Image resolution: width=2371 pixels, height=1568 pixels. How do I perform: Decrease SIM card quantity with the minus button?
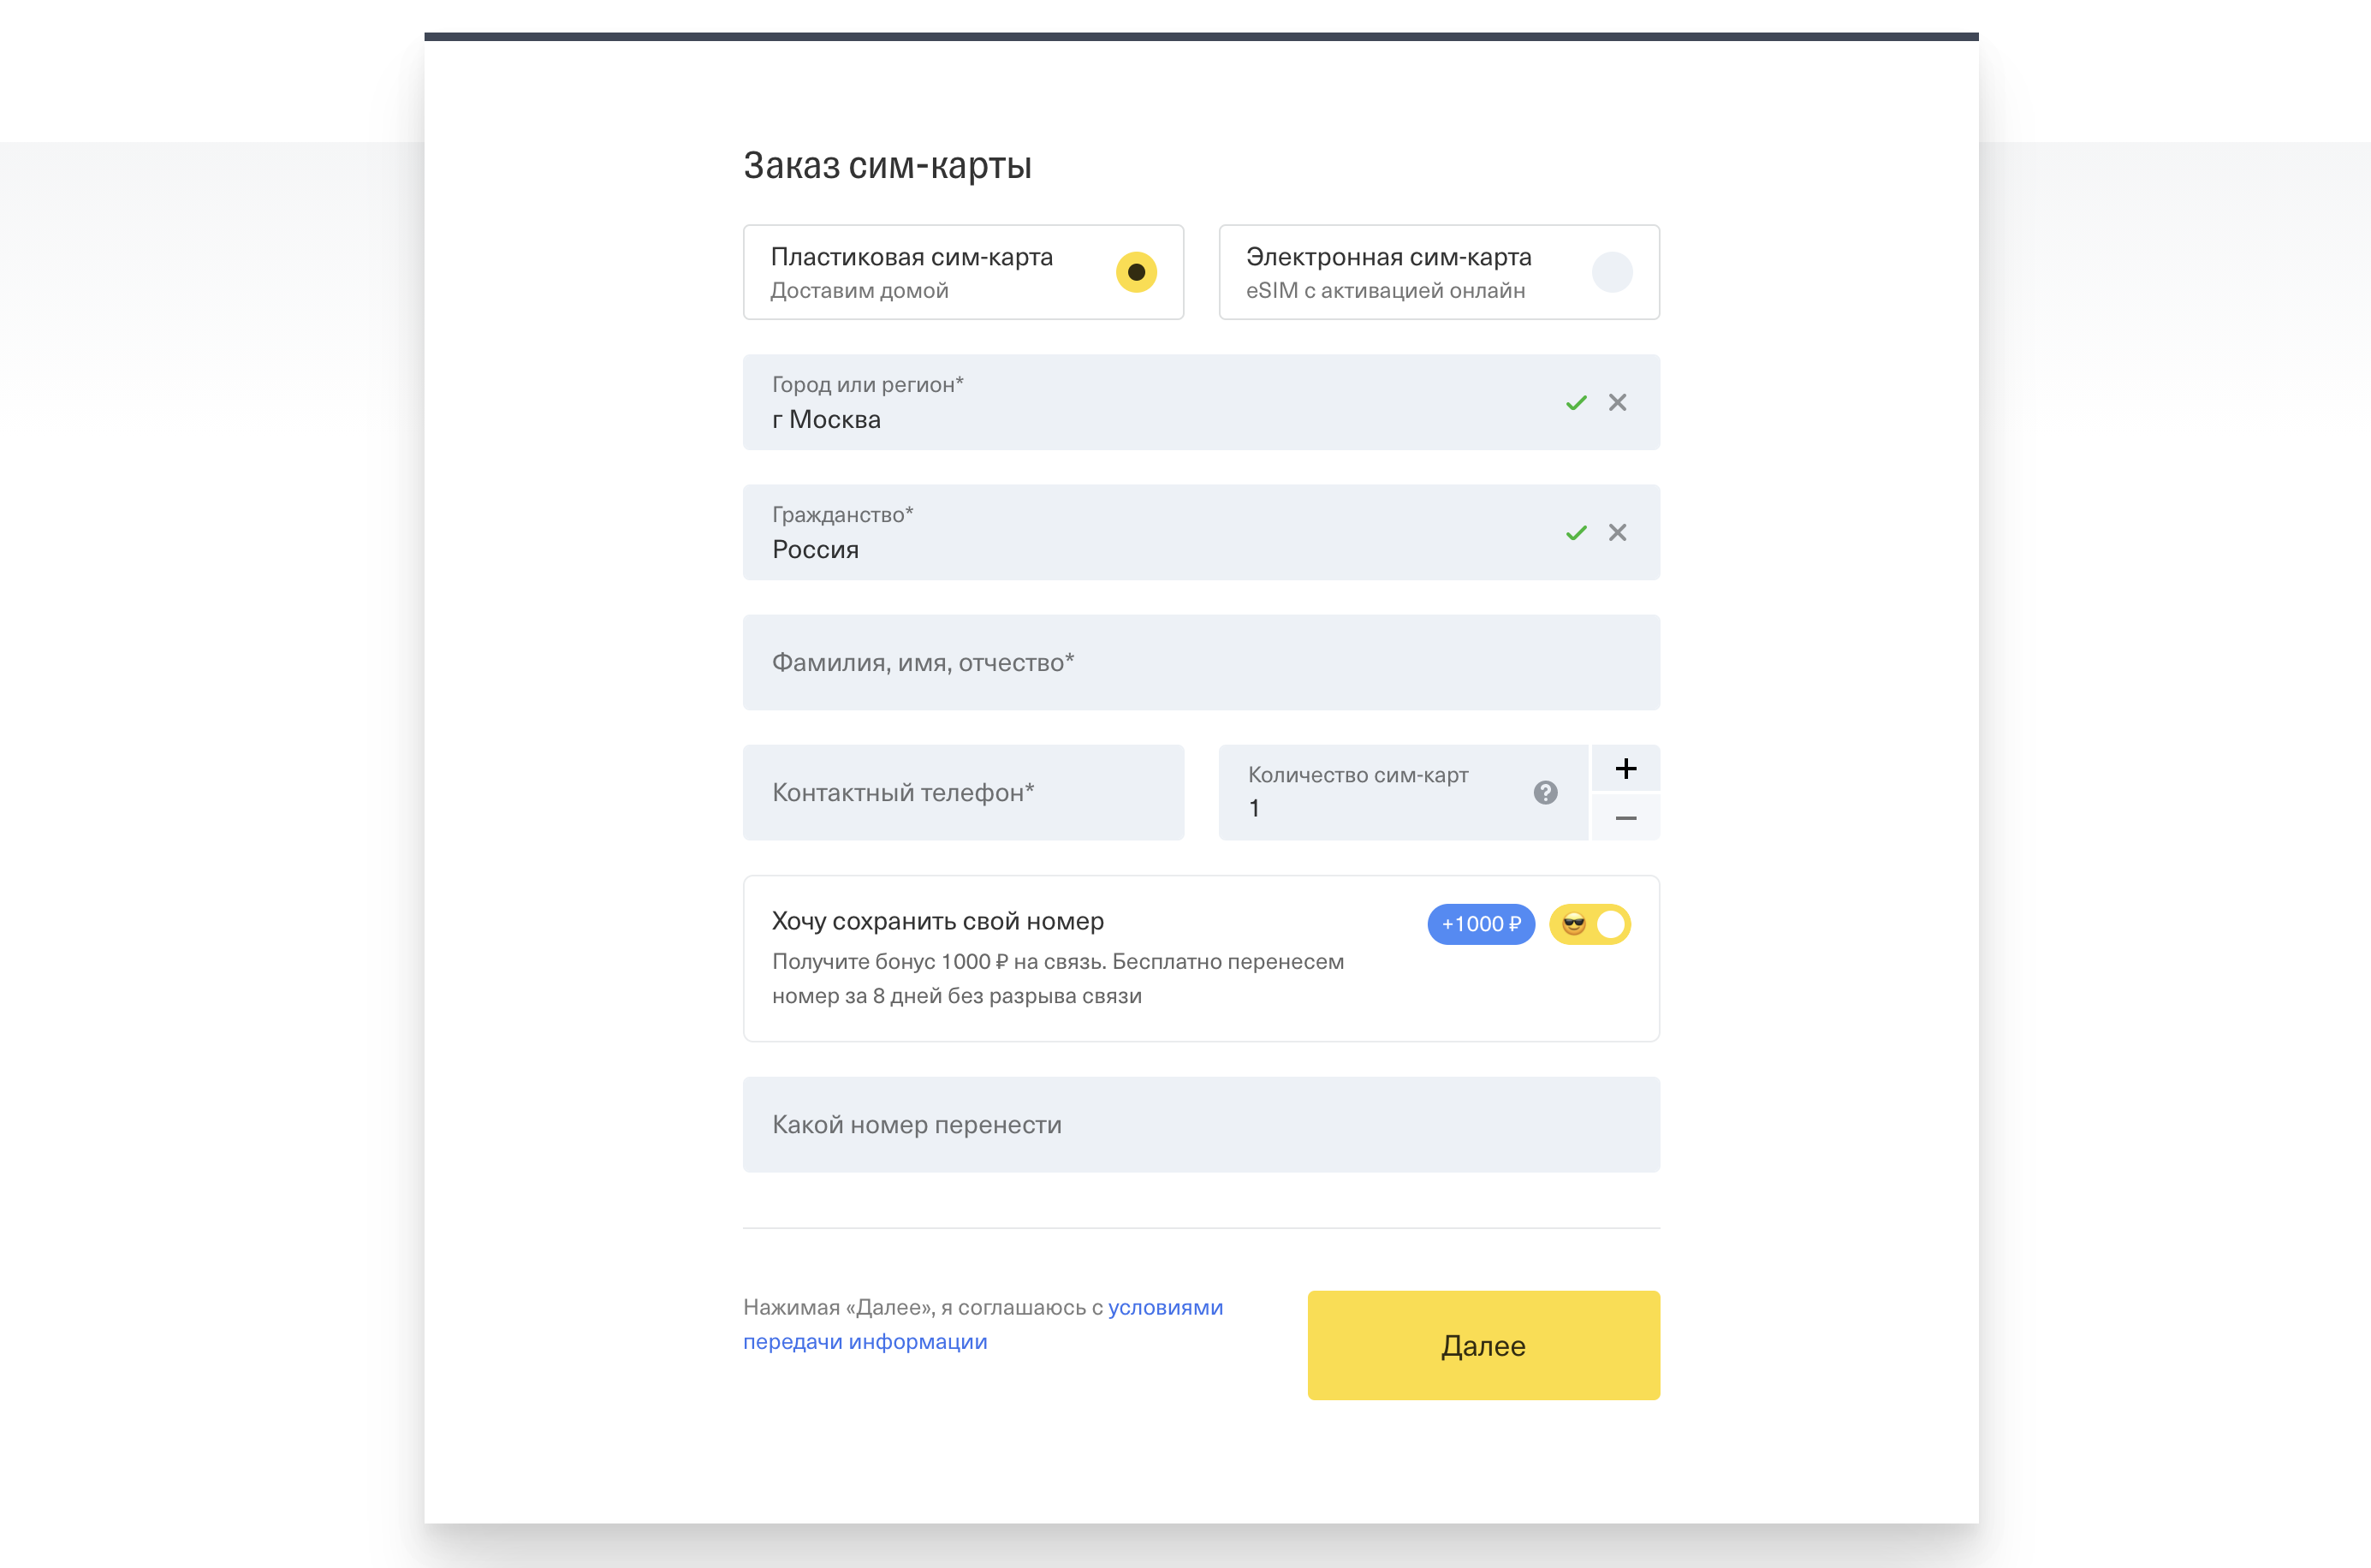(x=1625, y=818)
